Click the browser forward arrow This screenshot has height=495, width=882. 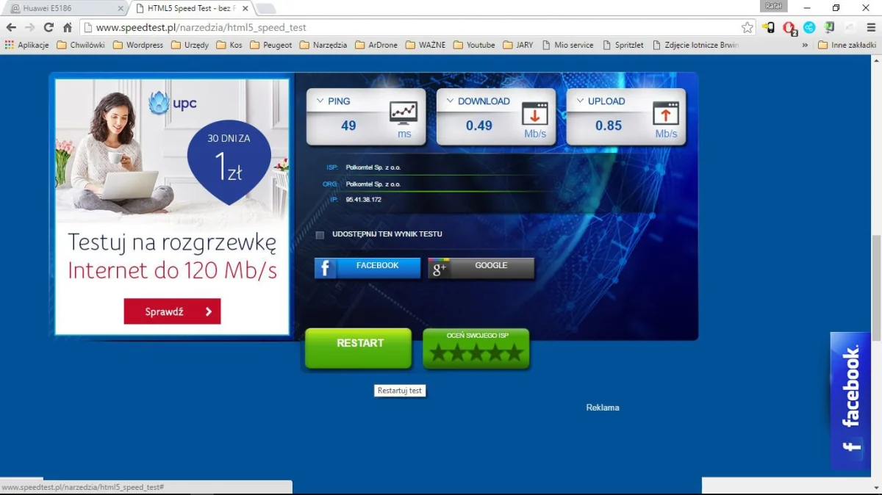point(29,27)
